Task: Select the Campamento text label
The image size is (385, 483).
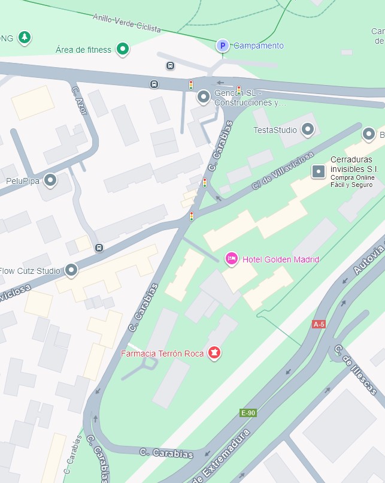Action: tap(259, 46)
